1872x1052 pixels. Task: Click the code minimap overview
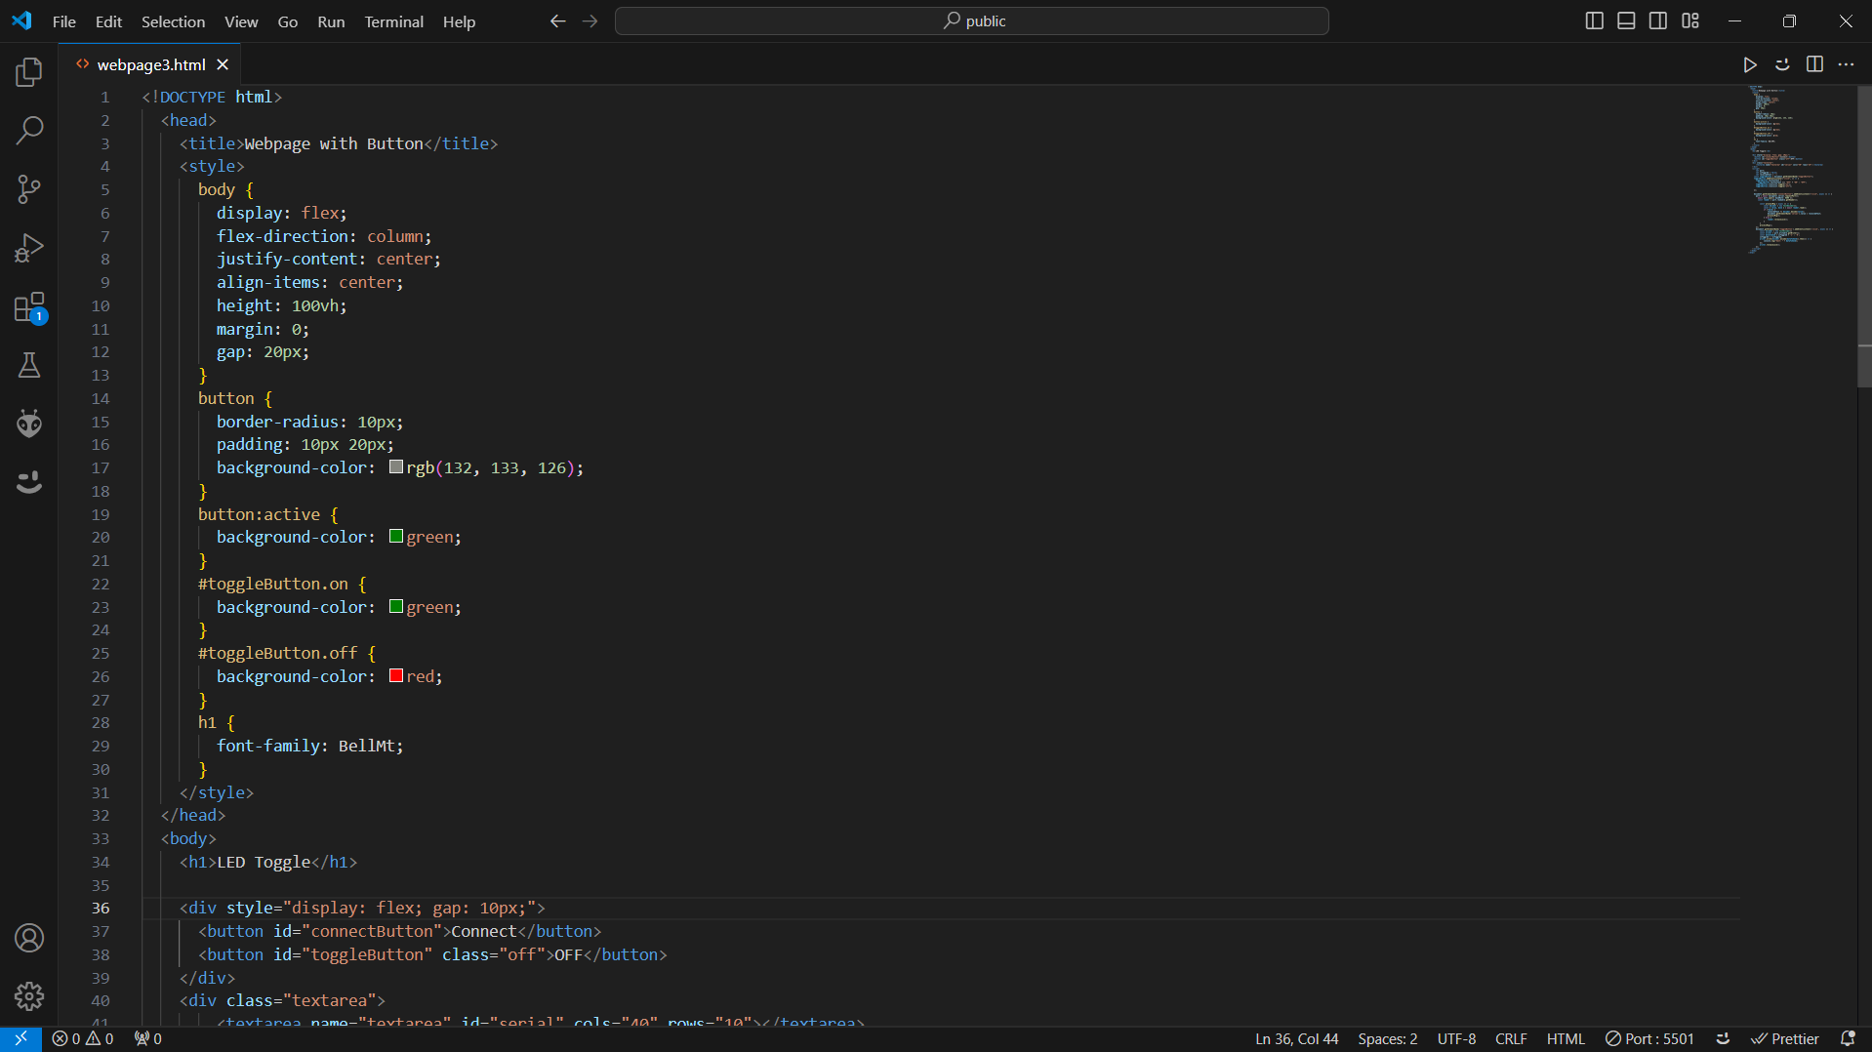pos(1791,171)
